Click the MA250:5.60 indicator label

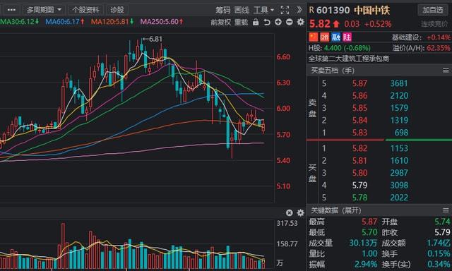pyautogui.click(x=162, y=22)
